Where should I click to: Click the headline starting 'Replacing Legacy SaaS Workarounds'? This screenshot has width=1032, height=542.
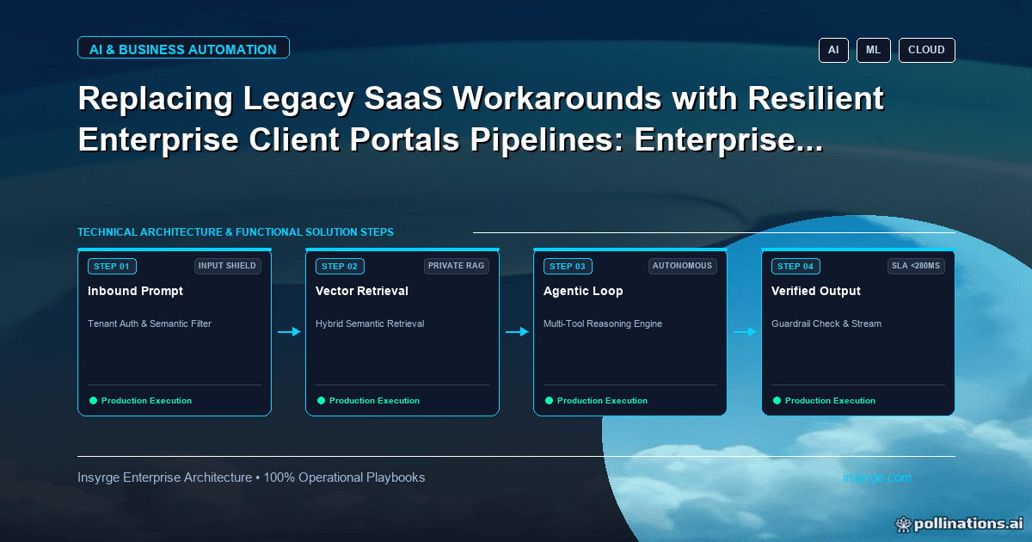(x=481, y=119)
